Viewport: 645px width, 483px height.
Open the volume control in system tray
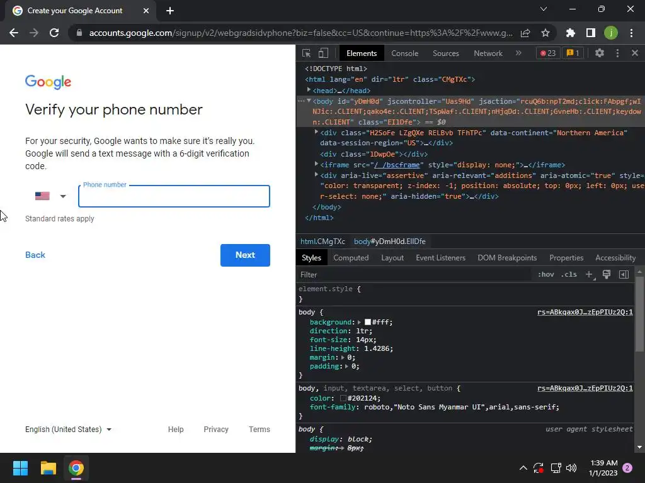click(x=571, y=468)
